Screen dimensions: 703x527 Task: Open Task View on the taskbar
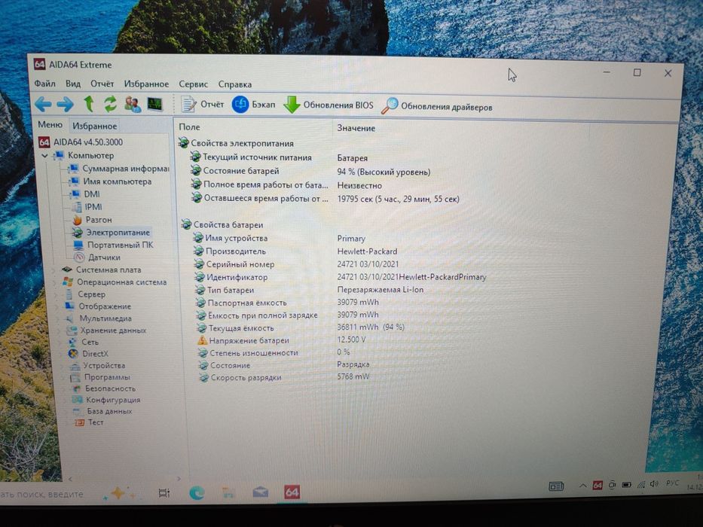(x=164, y=493)
